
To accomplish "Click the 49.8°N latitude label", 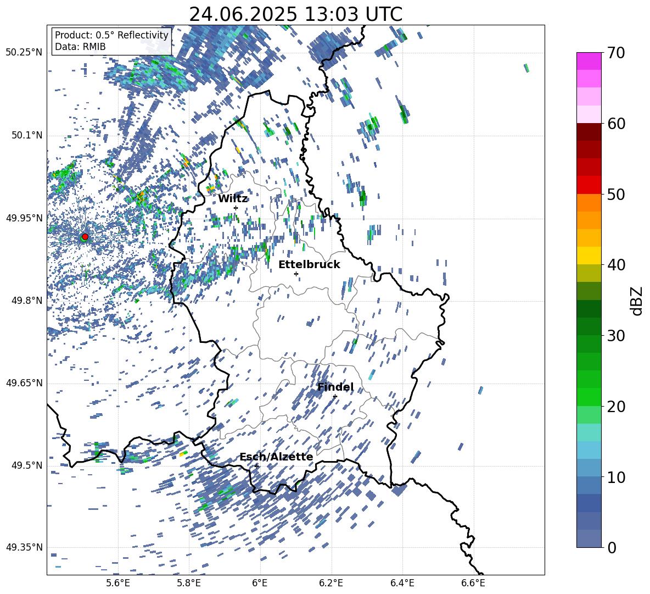I will click(27, 301).
